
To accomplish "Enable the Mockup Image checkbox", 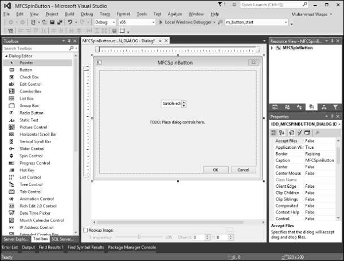I will tap(85, 230).
